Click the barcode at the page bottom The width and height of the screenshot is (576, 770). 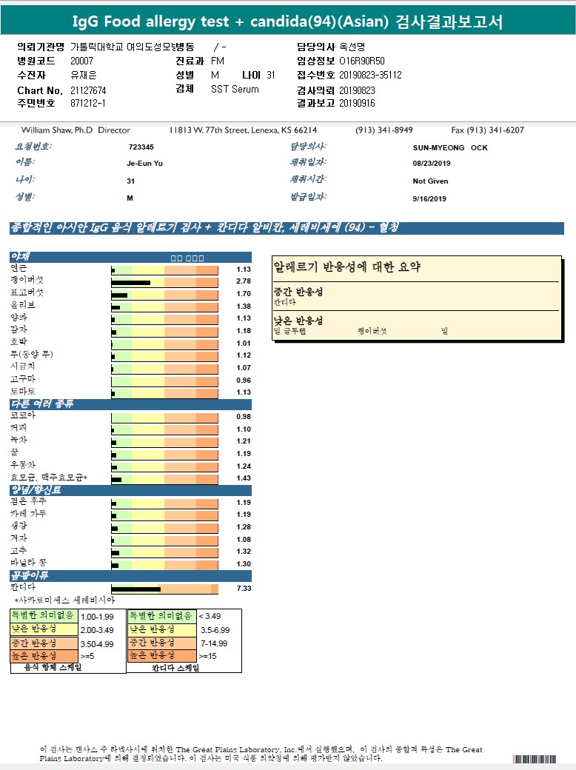pyautogui.click(x=535, y=759)
